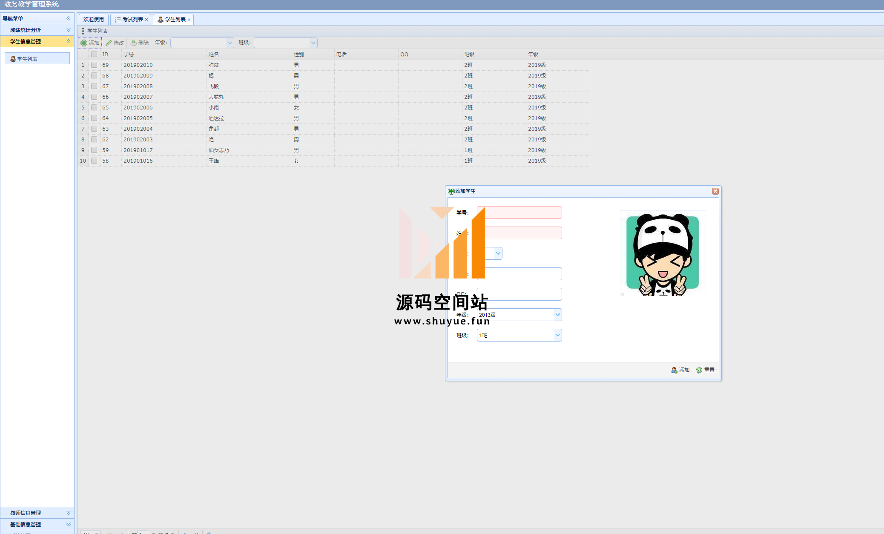Select the name cell 小南
The image size is (884, 534).
coord(249,108)
